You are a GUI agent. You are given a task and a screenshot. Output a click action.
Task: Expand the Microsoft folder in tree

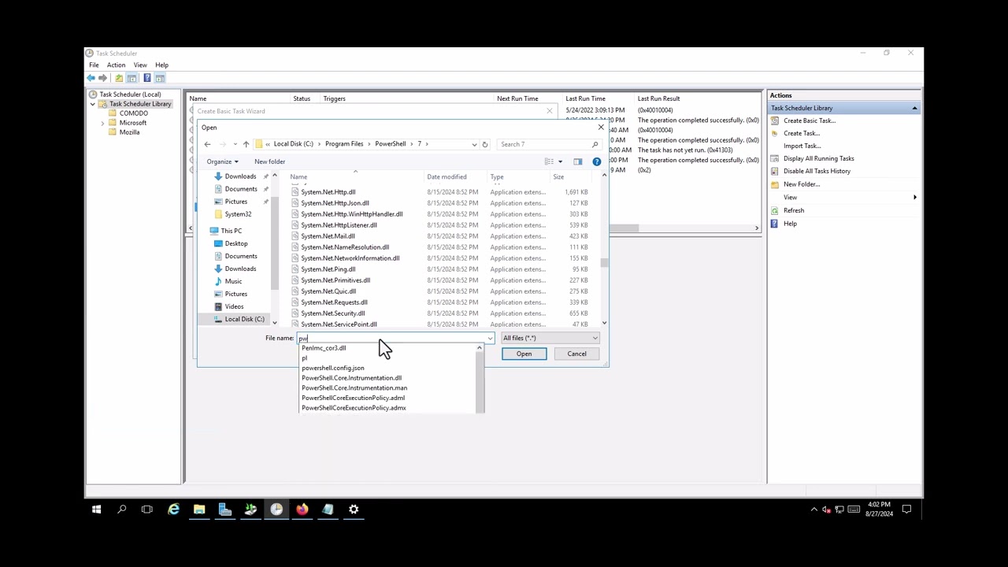102,123
